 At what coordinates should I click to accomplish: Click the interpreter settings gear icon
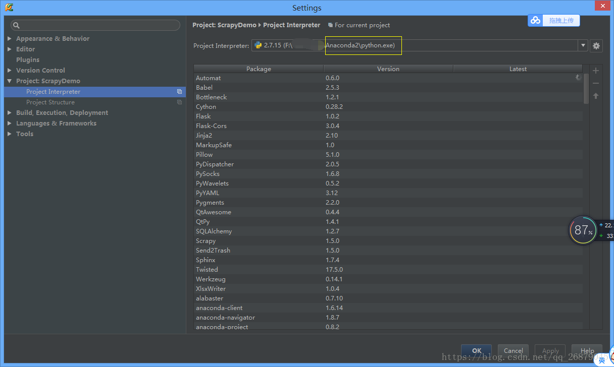(x=596, y=46)
